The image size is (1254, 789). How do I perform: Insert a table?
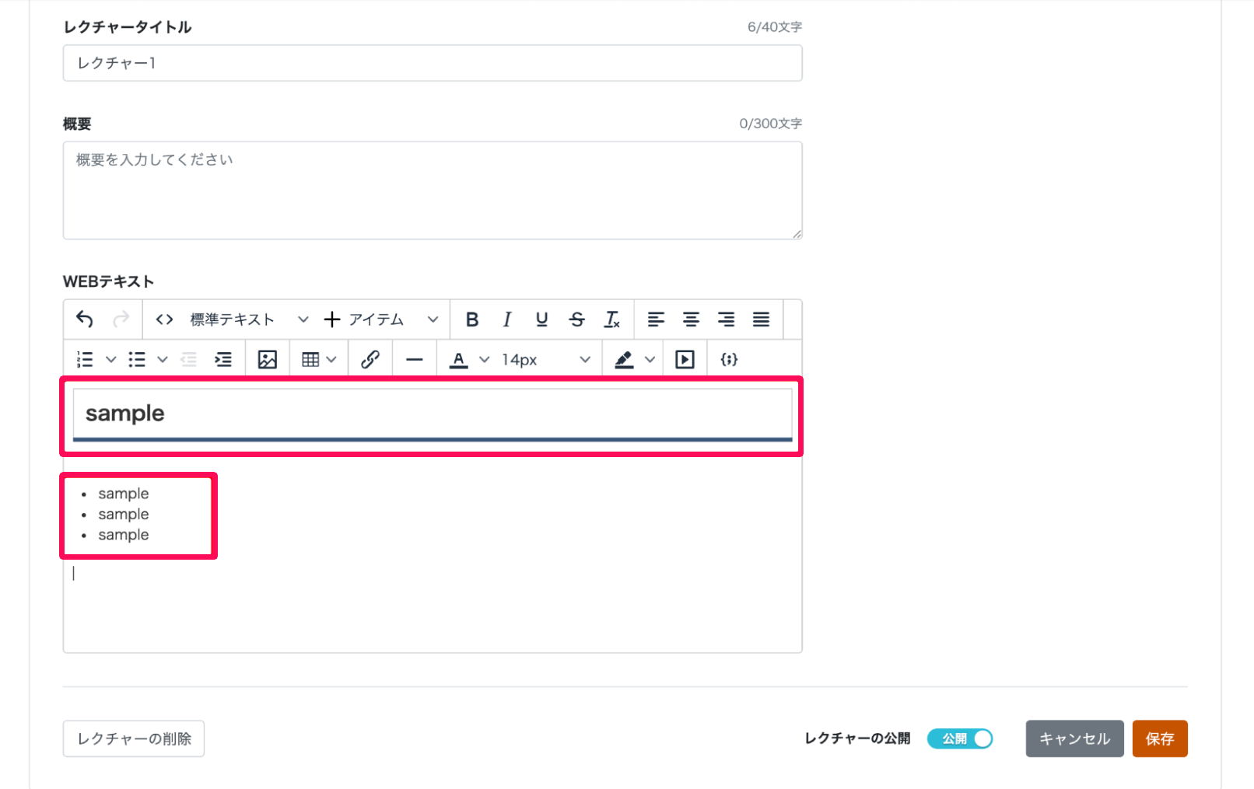(310, 360)
